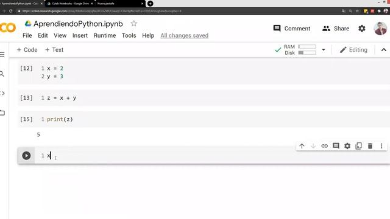Delete the current cell
The height and width of the screenshot is (219, 390).
(370, 146)
